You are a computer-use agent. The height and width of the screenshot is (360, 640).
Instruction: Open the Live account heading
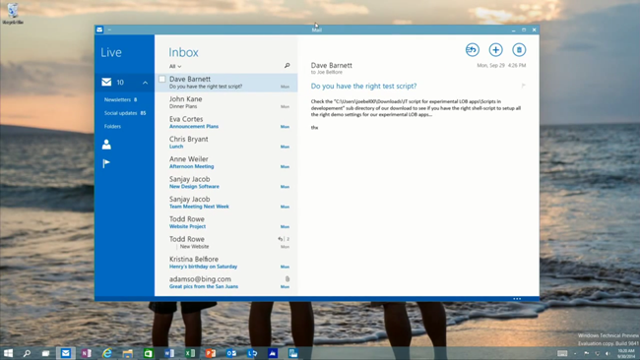(x=111, y=52)
